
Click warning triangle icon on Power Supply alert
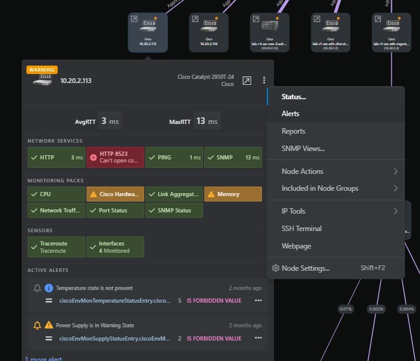[x=49, y=325]
